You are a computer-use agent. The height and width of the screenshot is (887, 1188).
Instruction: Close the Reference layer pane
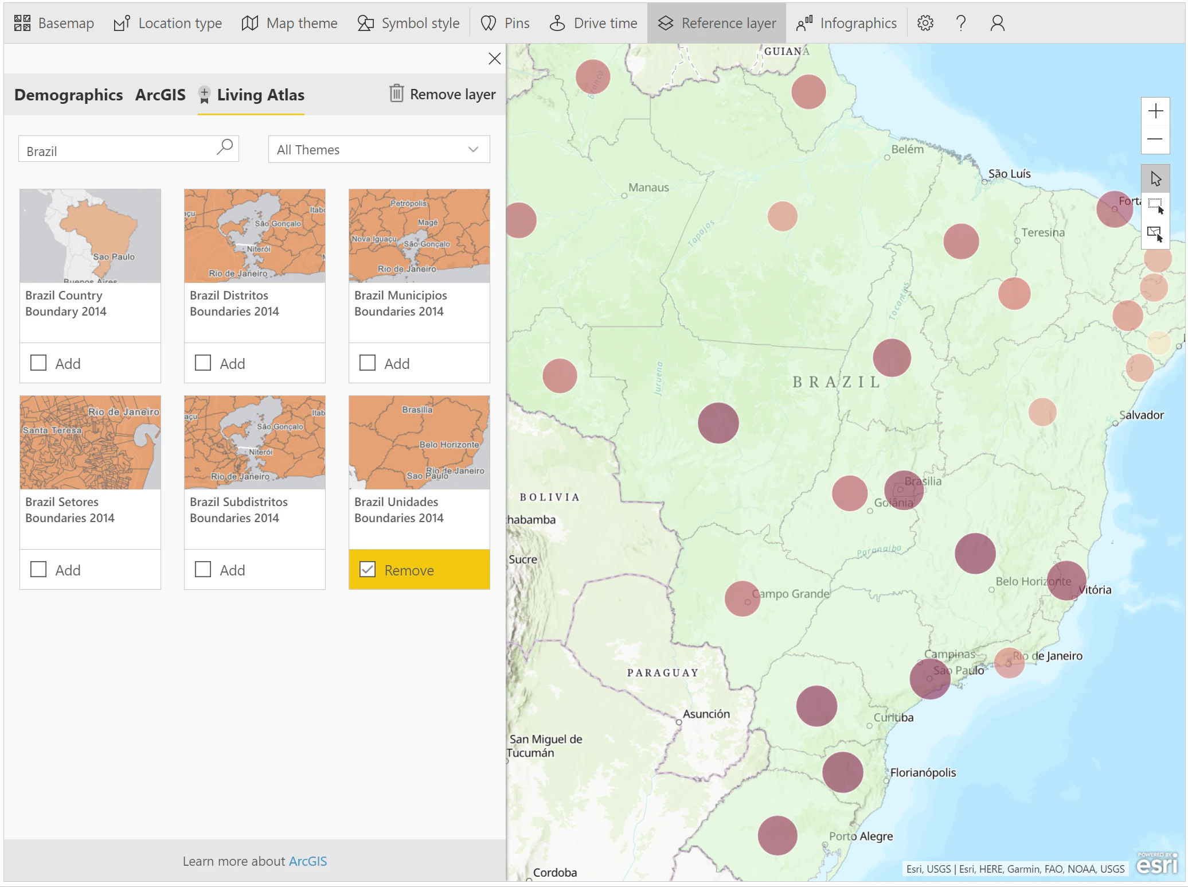pyautogui.click(x=495, y=59)
